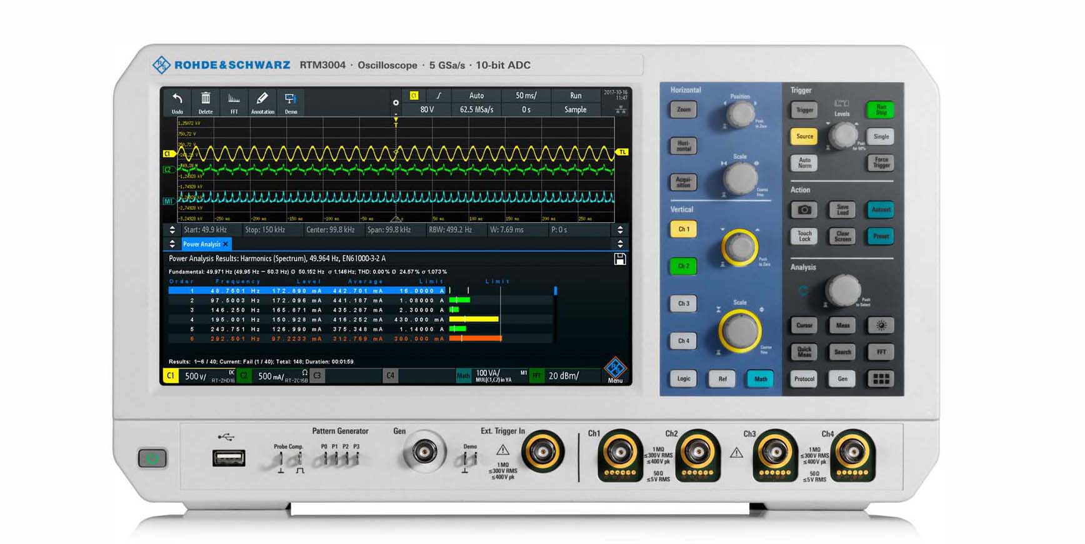Enable channel 3 with Ch 3 button

pyautogui.click(x=684, y=304)
